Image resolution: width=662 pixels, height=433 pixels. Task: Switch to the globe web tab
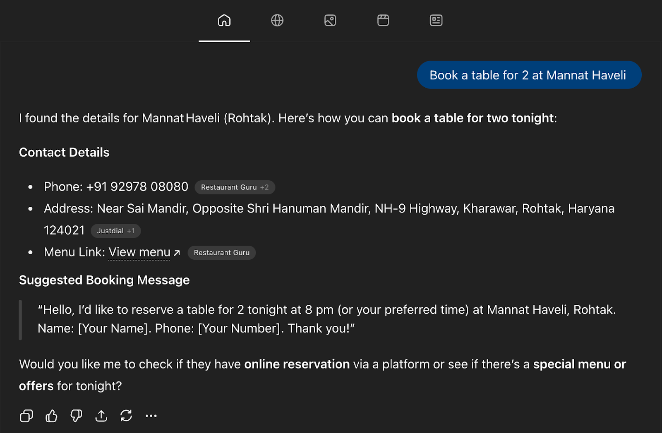click(x=277, y=20)
